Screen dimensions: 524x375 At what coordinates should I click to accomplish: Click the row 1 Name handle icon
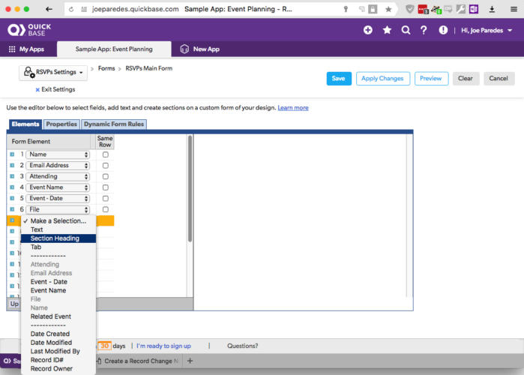click(x=12, y=154)
